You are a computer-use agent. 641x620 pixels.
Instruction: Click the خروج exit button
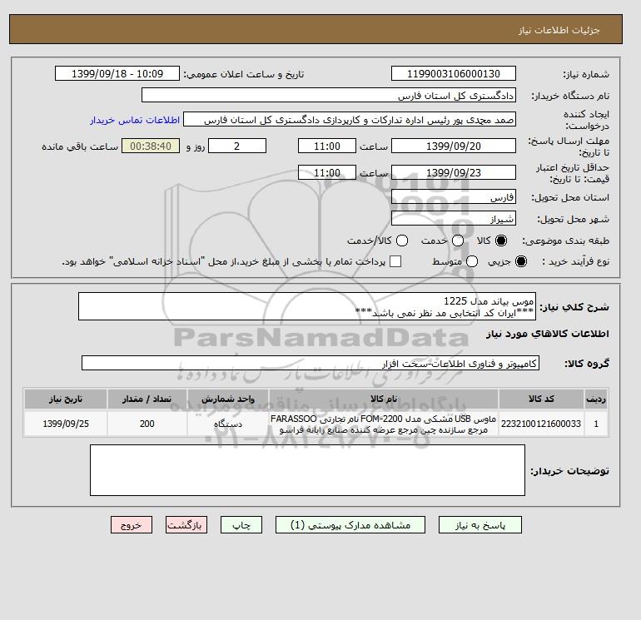[x=132, y=525]
